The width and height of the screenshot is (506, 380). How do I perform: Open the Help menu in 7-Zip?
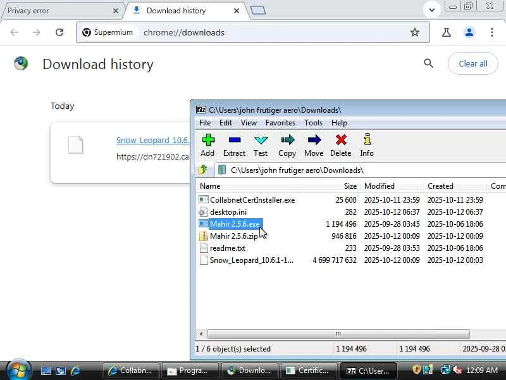pos(339,123)
